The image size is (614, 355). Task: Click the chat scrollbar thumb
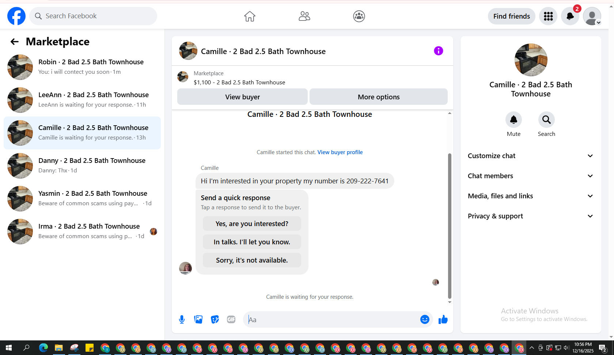450,226
